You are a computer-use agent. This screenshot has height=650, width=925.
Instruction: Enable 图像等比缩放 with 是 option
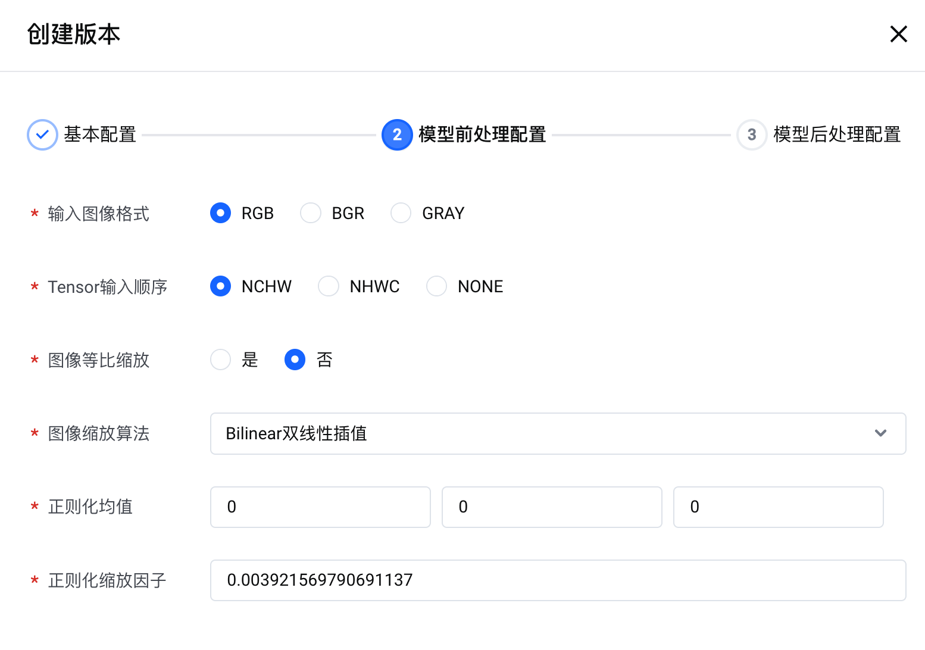tap(221, 360)
